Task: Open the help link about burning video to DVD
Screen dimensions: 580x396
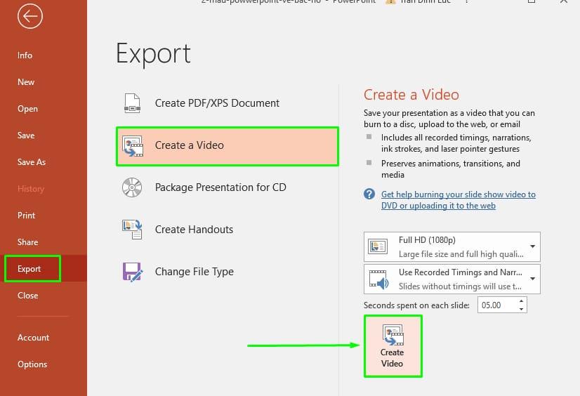Action: (x=459, y=200)
